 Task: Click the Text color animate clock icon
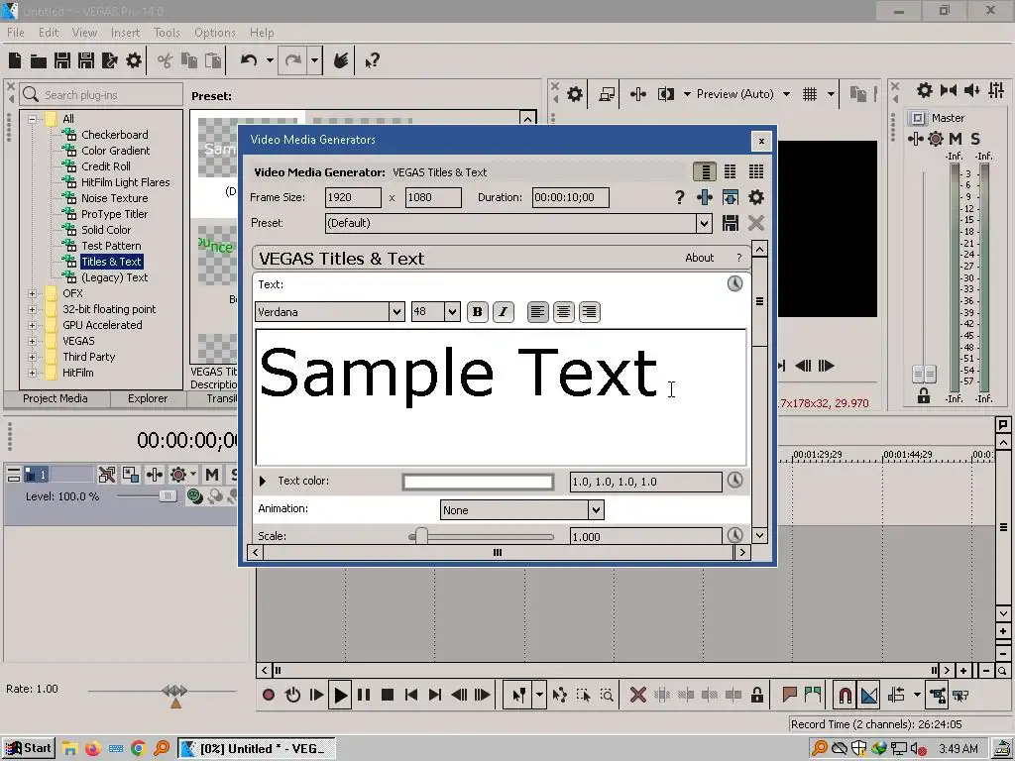(734, 481)
